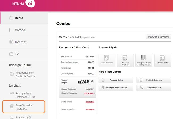Click Cadastrar for Débito Automático
173x119 pixels.
[x=90, y=109]
